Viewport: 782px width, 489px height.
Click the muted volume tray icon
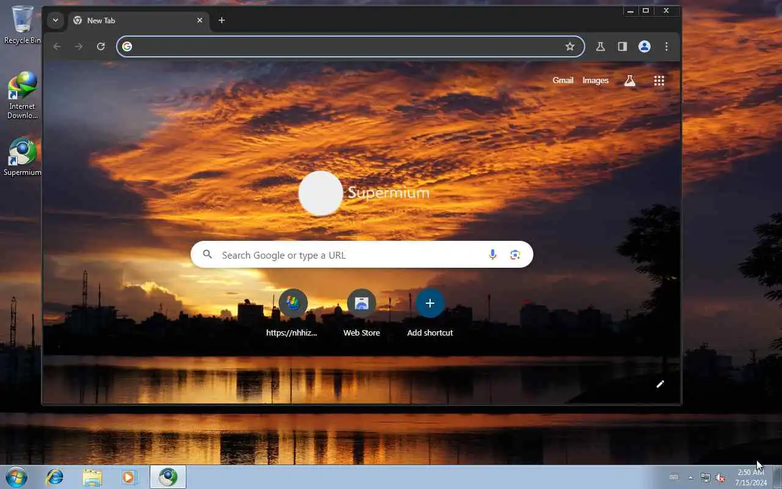click(720, 477)
